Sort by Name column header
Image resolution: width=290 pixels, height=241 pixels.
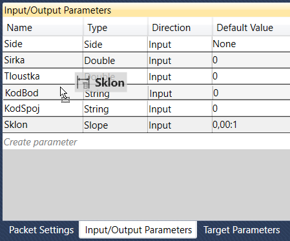[43, 28]
